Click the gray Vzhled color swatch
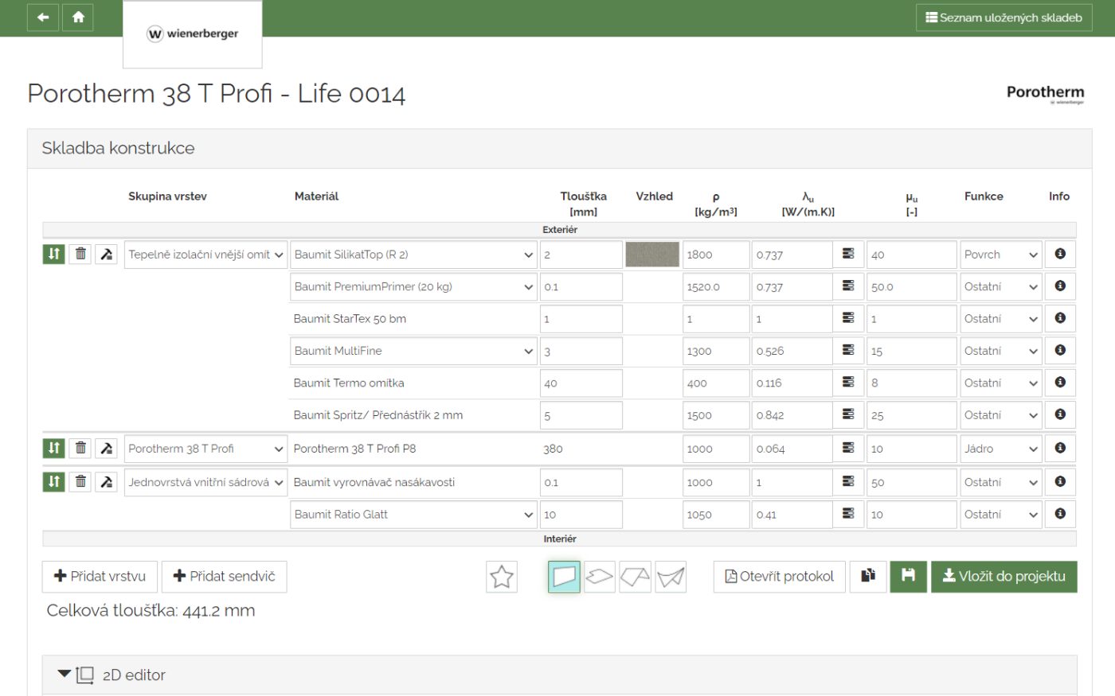1115x696 pixels. (652, 255)
